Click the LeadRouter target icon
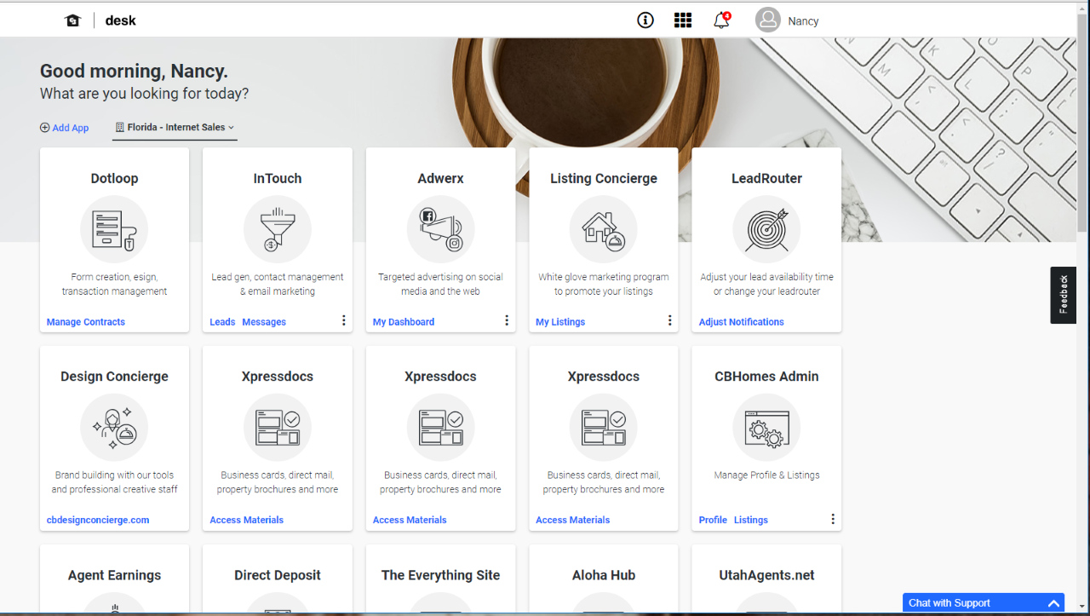This screenshot has height=616, width=1090. (766, 229)
